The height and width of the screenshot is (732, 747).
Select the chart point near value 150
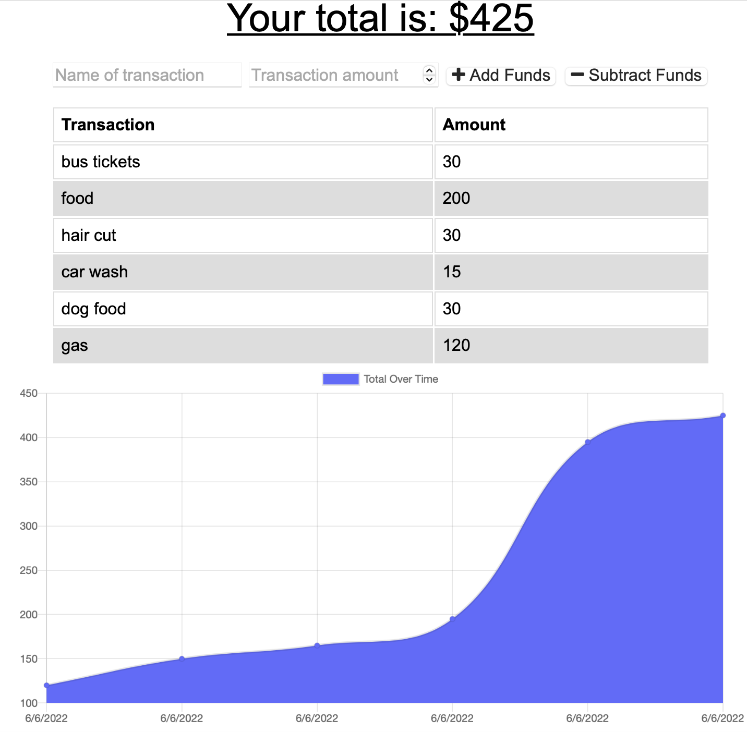[183, 658]
